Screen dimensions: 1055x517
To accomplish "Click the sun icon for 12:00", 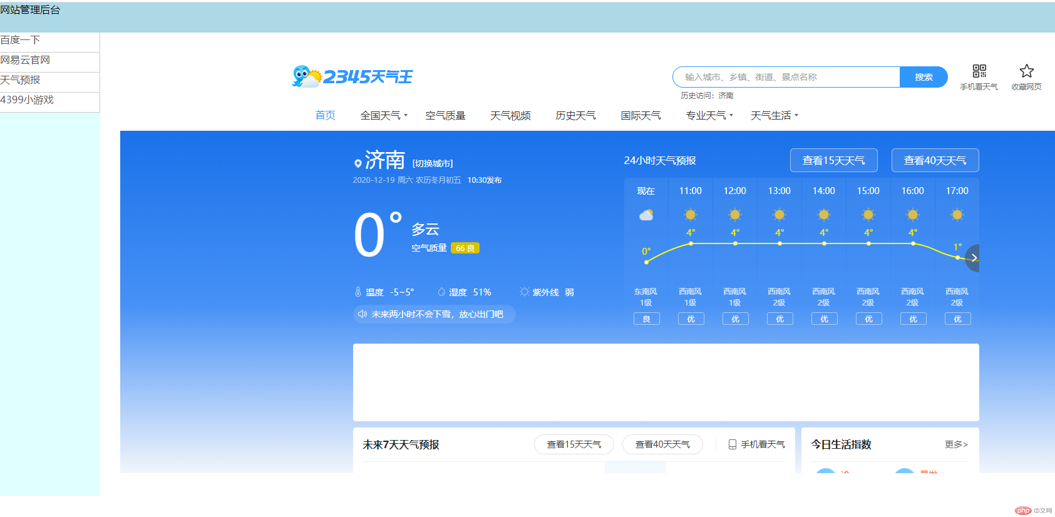I will click(735, 215).
